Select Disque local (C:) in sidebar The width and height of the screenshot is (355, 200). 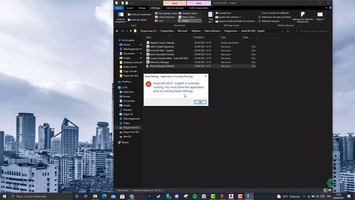click(x=131, y=128)
